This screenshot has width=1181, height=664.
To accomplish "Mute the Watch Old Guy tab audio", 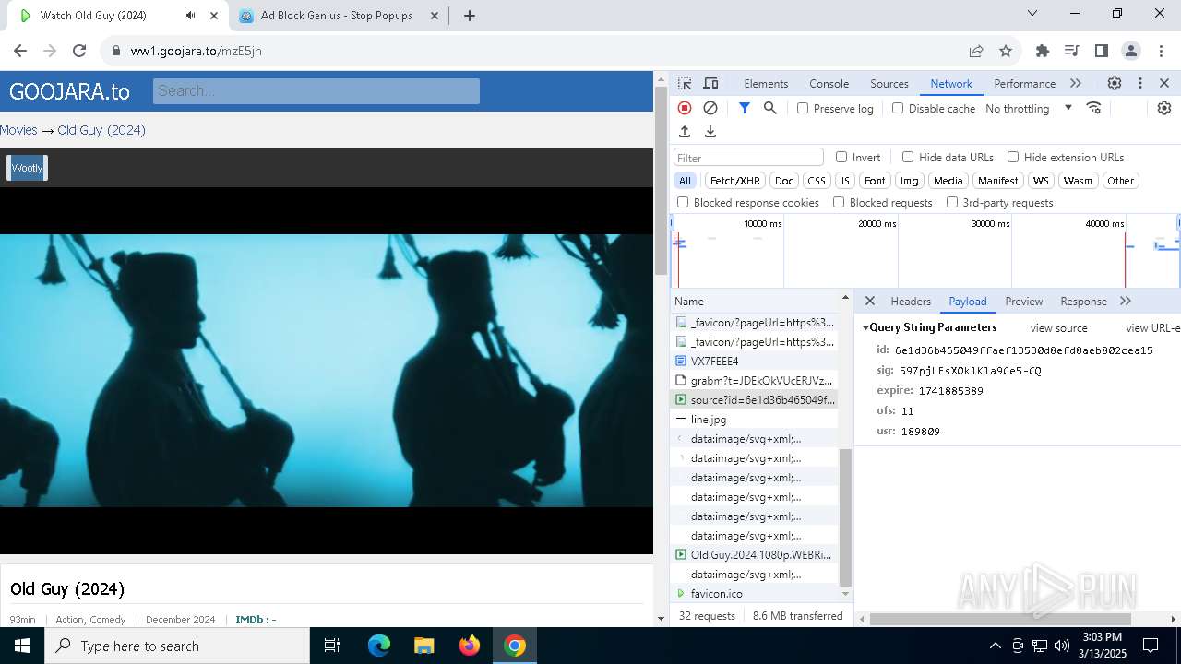I will (190, 16).
